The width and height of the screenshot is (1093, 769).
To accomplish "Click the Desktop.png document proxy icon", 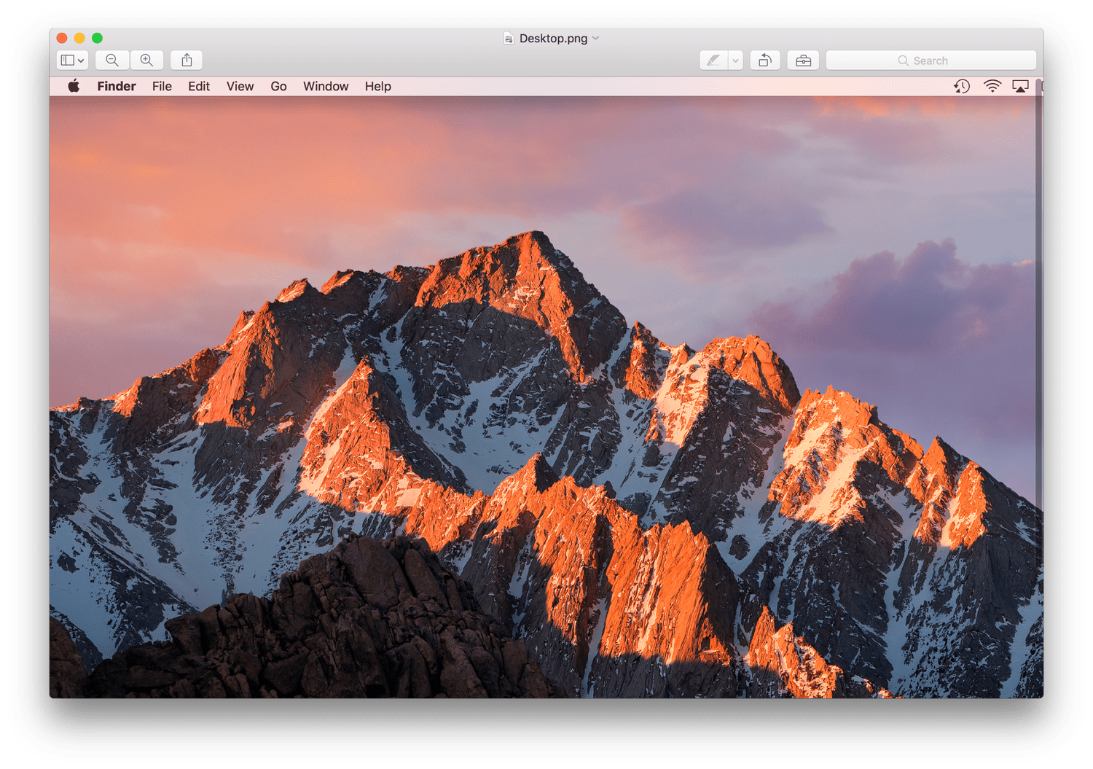I will 509,39.
